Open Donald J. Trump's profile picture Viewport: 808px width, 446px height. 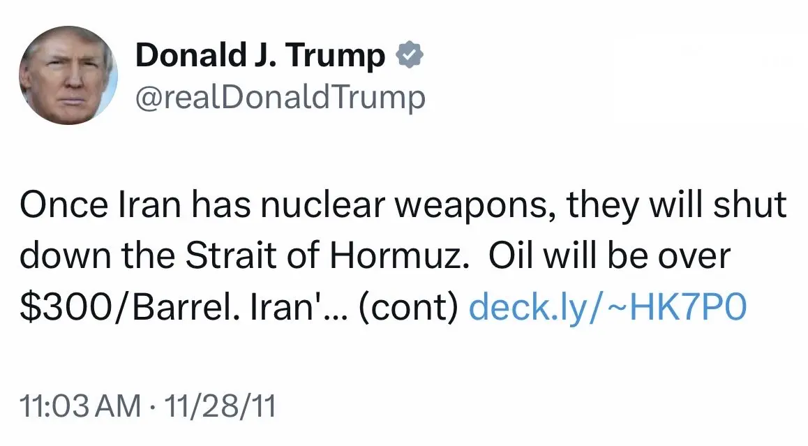(x=68, y=75)
